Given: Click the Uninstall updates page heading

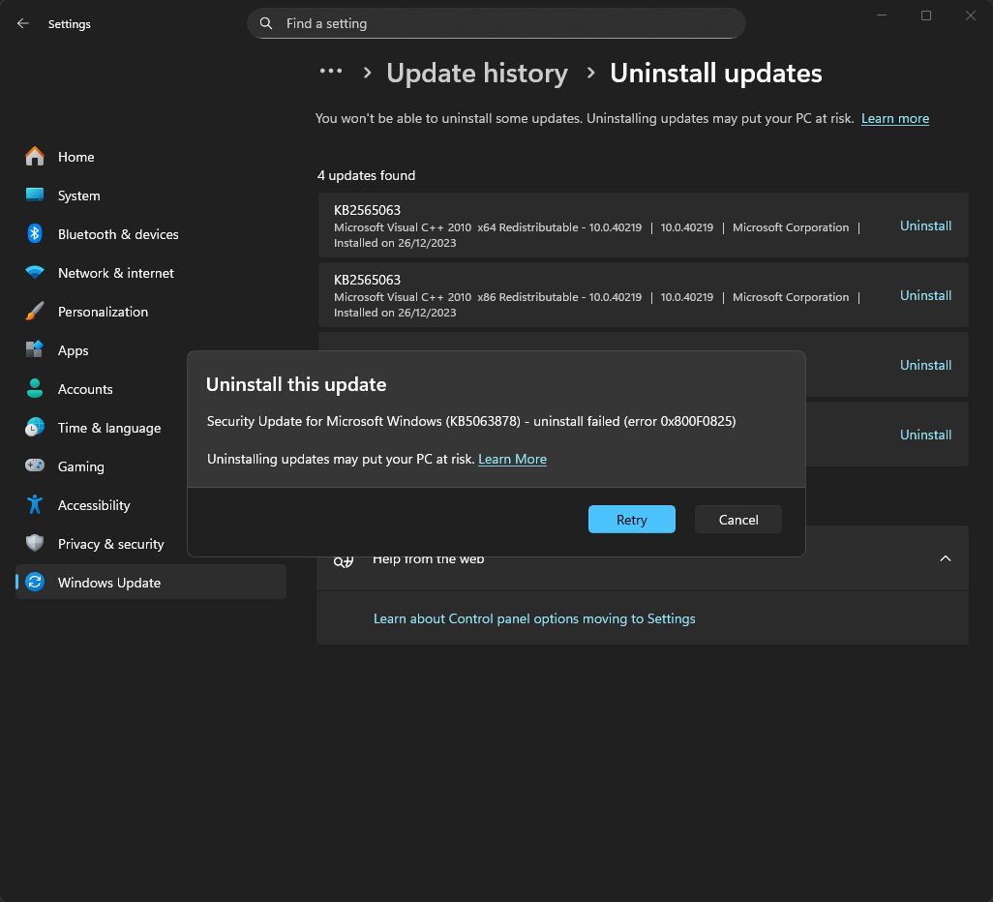Looking at the screenshot, I should pos(715,73).
